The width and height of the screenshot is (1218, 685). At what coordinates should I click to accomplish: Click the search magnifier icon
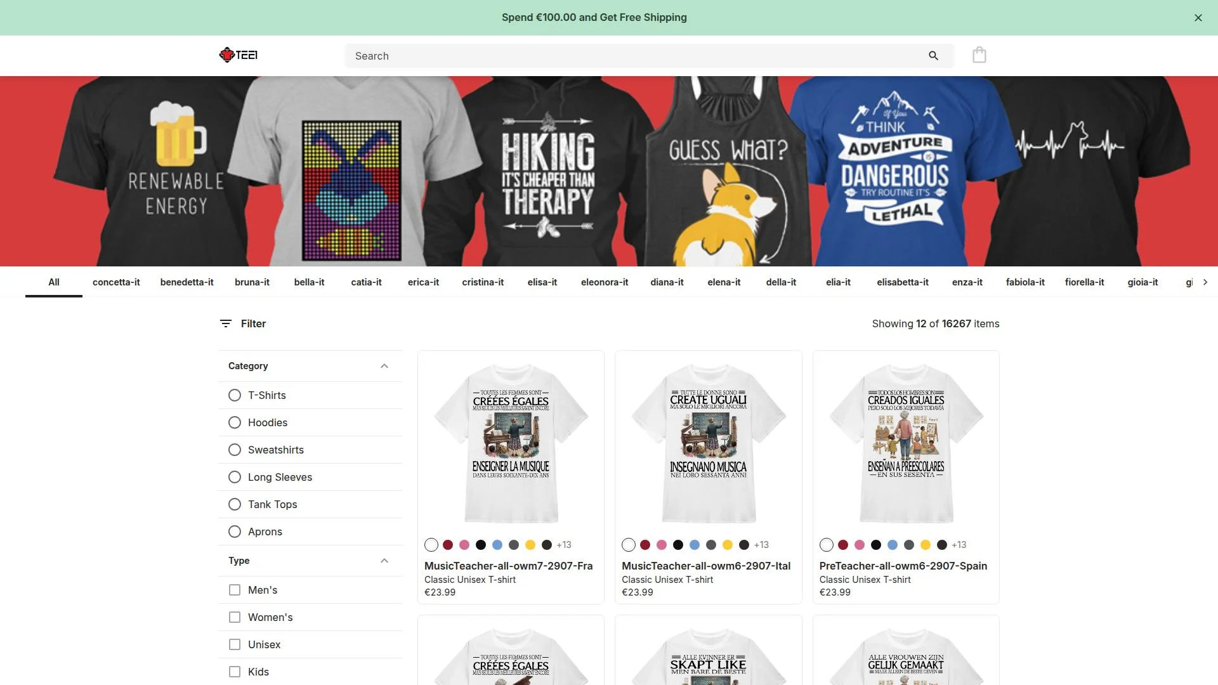click(x=933, y=56)
